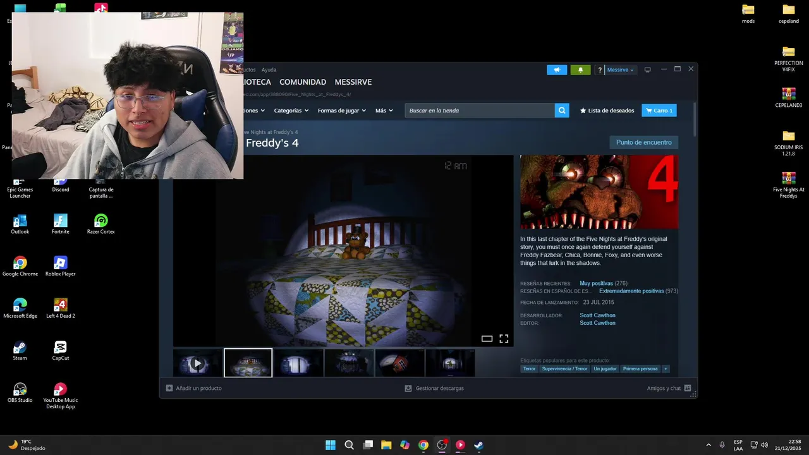Open editor Scott Cawthon link
The image size is (809, 455).
point(597,323)
